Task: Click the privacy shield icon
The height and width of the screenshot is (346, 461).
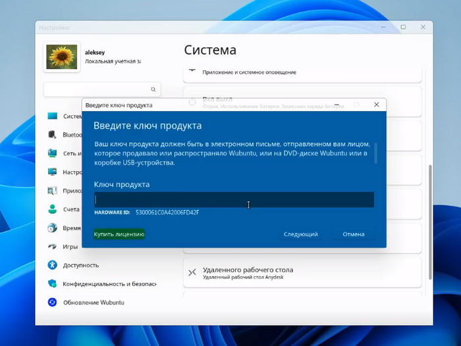Action: pyautogui.click(x=53, y=284)
